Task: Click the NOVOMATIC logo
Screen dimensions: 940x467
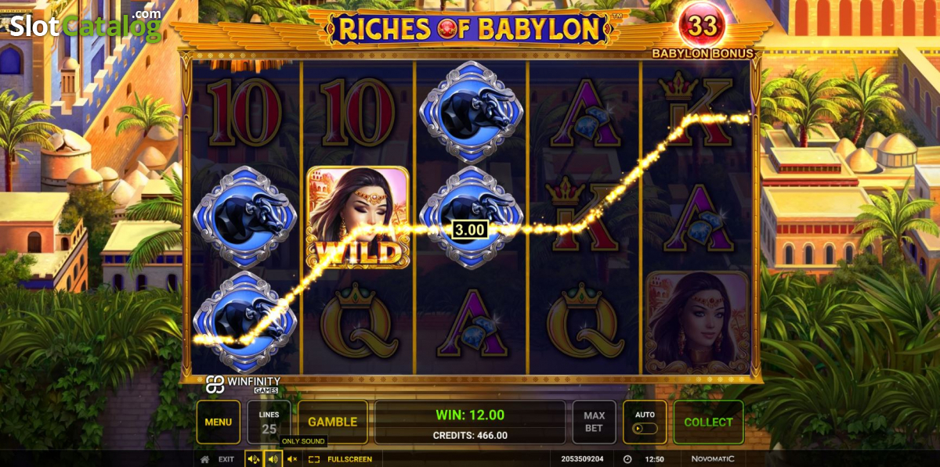Action: [x=713, y=459]
